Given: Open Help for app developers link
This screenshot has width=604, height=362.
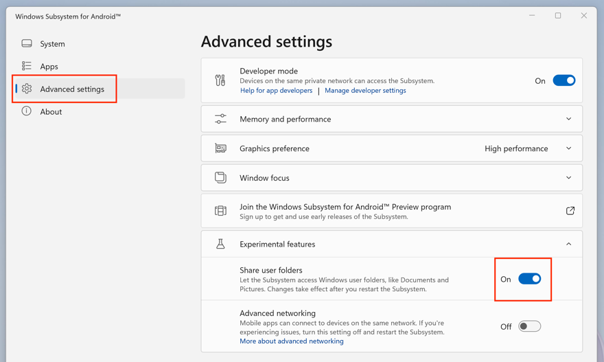Looking at the screenshot, I should (276, 90).
